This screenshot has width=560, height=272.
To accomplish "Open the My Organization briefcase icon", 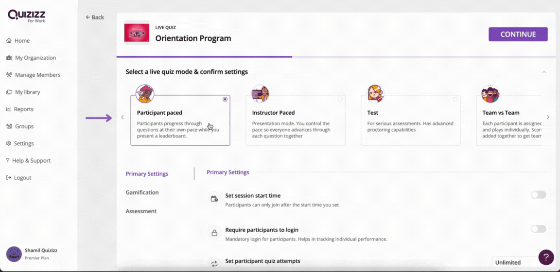I will 9,58.
